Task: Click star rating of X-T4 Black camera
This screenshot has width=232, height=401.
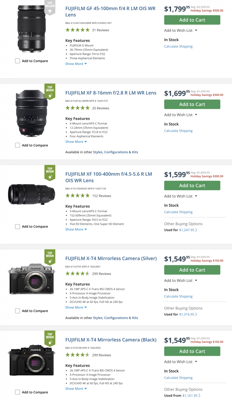Action: 77,355
